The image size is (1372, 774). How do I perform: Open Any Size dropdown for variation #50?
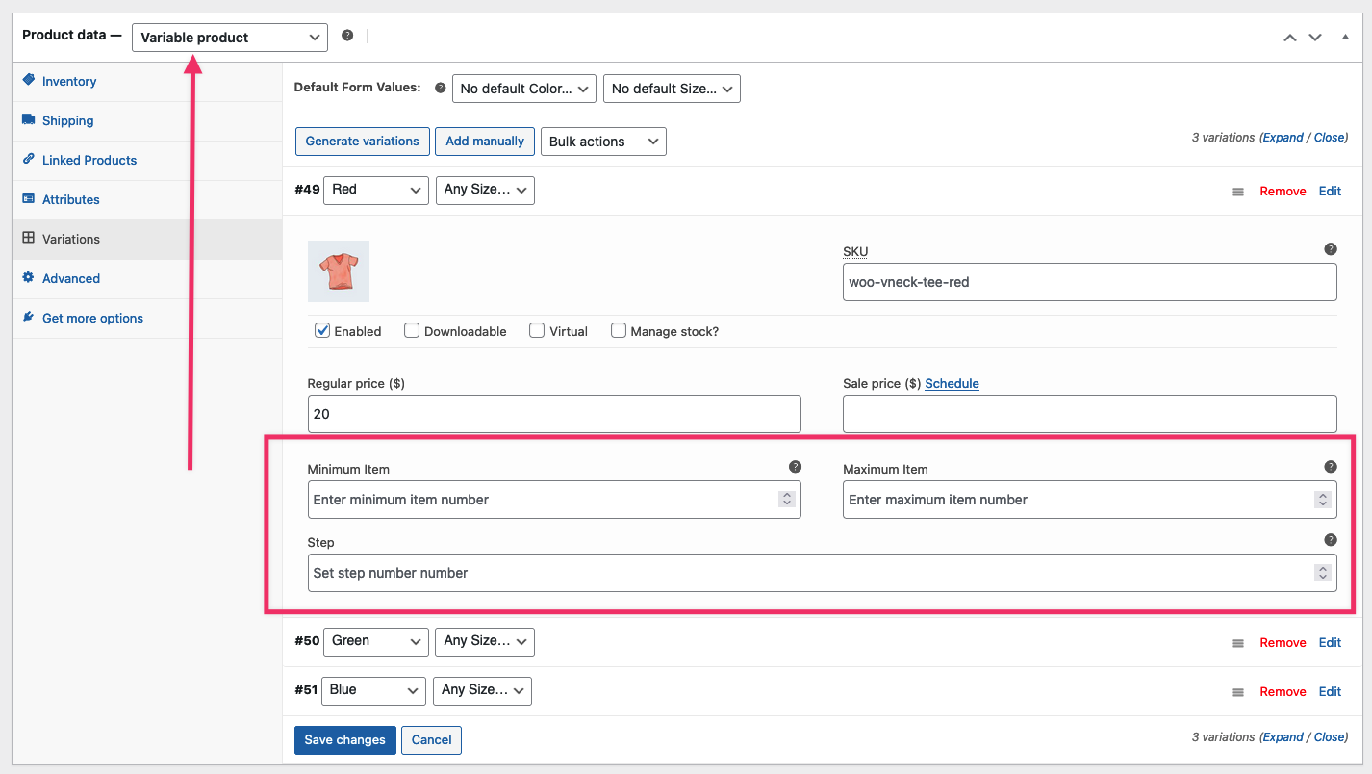click(485, 641)
